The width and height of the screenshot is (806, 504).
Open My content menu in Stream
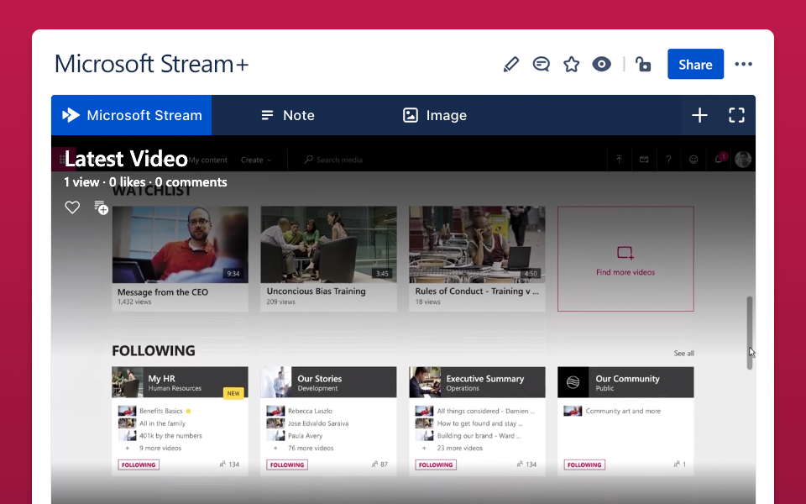click(207, 160)
